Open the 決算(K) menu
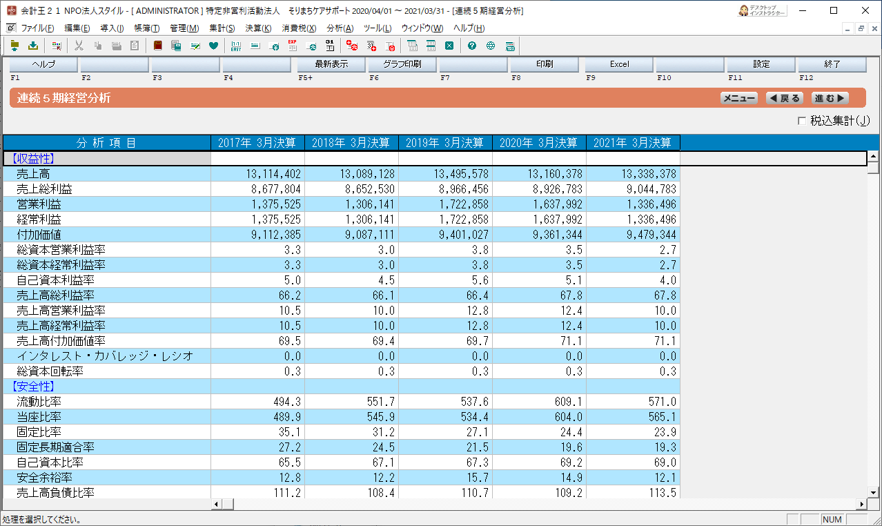Viewport: 882px width, 526px height. pos(258,28)
